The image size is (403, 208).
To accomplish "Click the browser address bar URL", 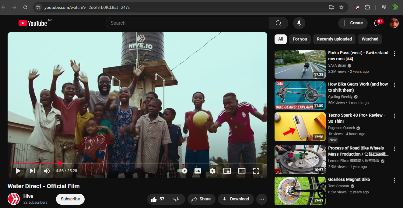I will pos(87,7).
